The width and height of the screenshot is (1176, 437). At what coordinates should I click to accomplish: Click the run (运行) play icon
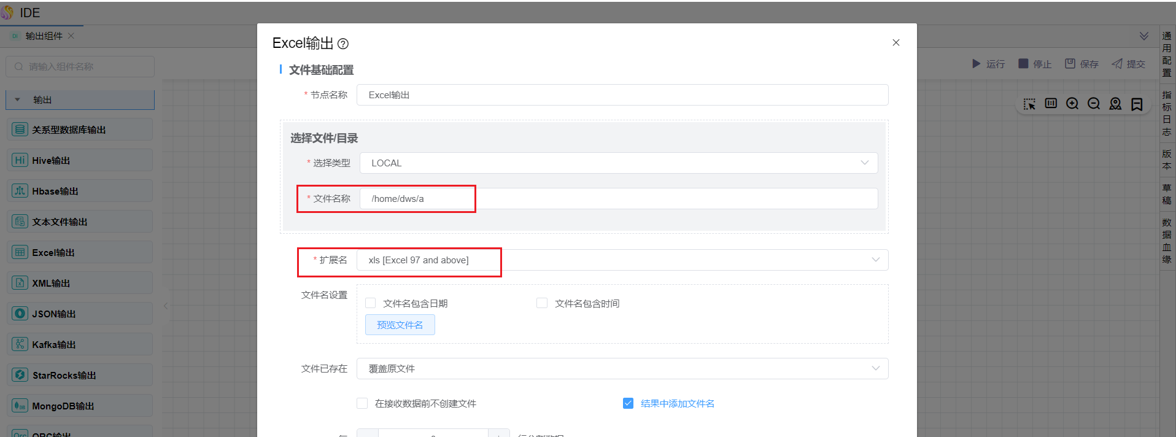tap(976, 64)
